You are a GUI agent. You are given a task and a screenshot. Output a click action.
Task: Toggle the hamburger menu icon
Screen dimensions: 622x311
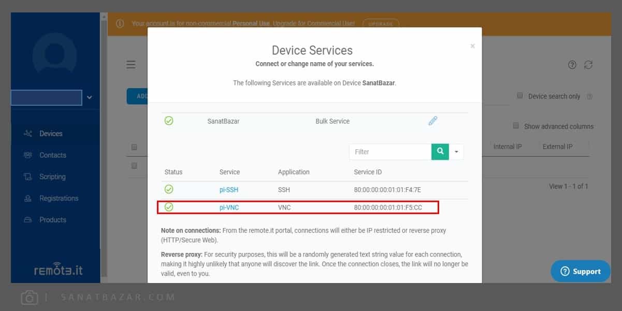coord(131,65)
